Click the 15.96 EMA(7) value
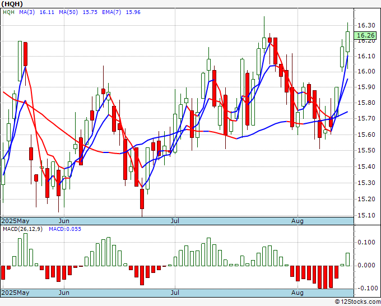The image size is (381, 306). tap(133, 12)
